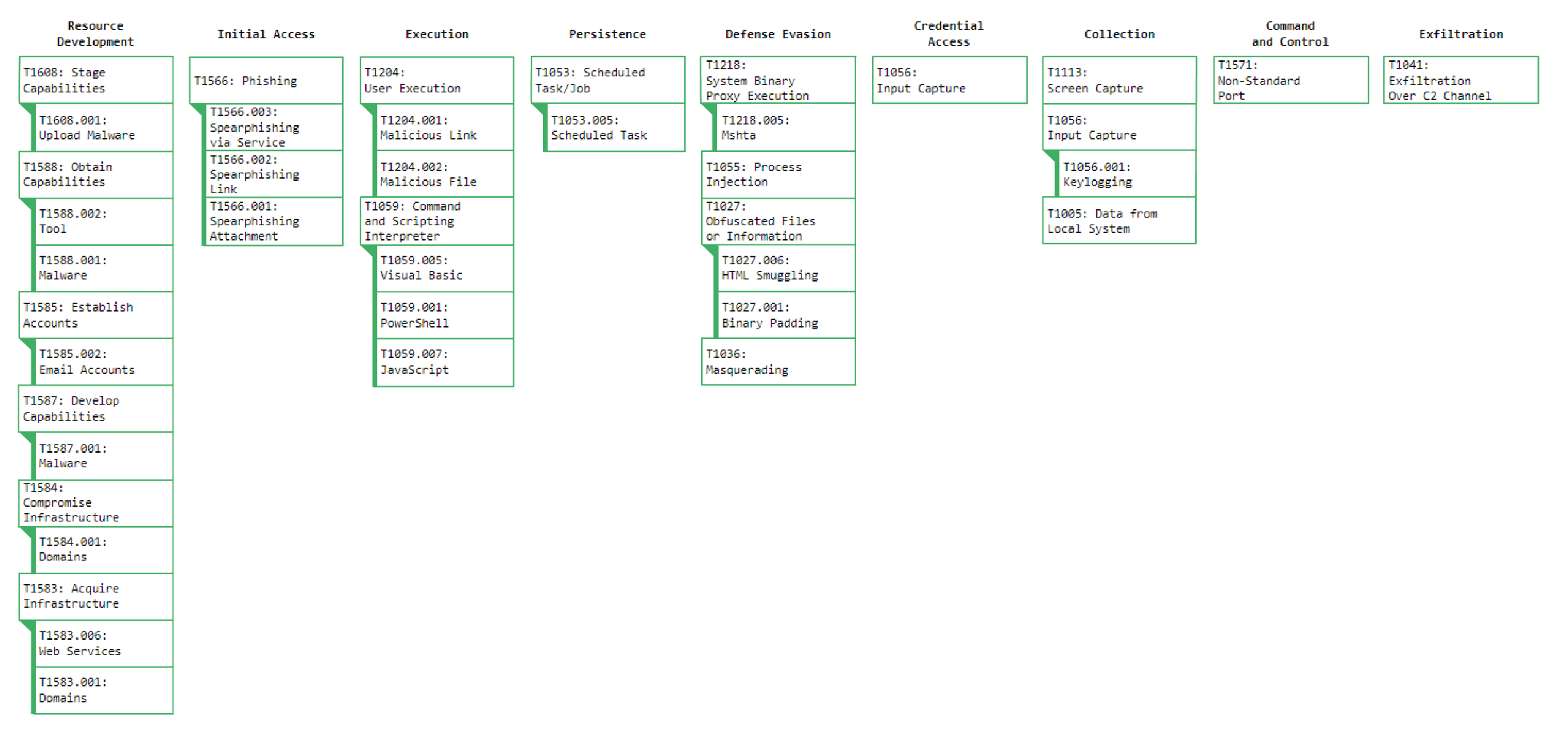The width and height of the screenshot is (1564, 749).
Task: Select the T1566: Phishing technique cell
Action: tap(267, 80)
